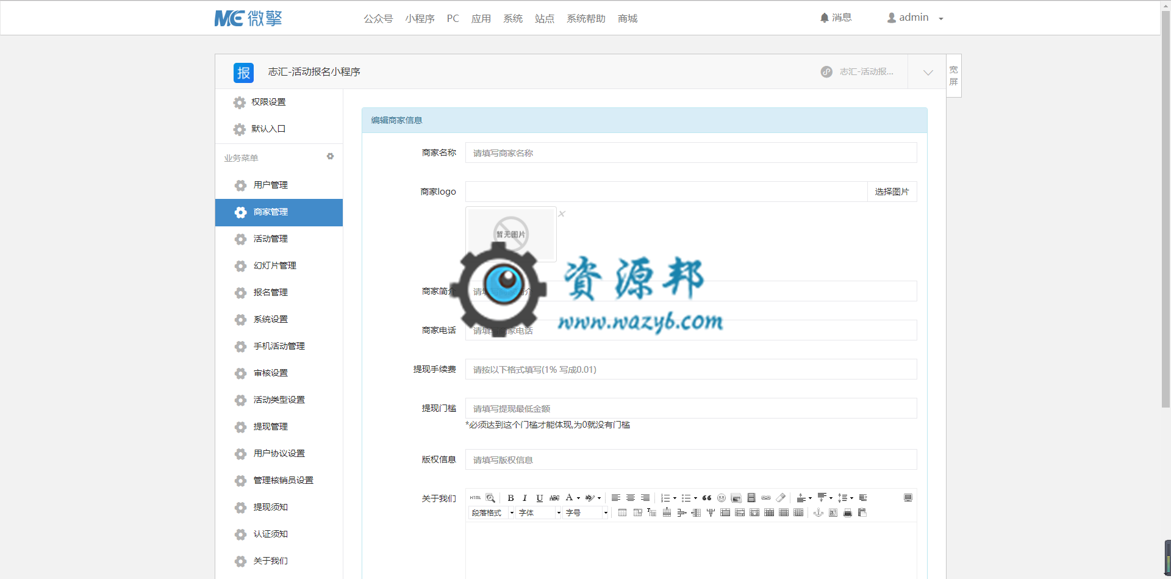Open unordered list style dropdown
Screen dimensions: 1171x579
click(695, 498)
